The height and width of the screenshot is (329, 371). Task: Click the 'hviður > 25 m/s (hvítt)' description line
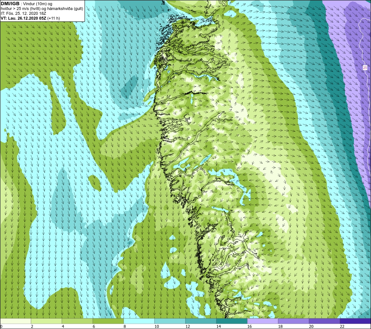pos(42,9)
